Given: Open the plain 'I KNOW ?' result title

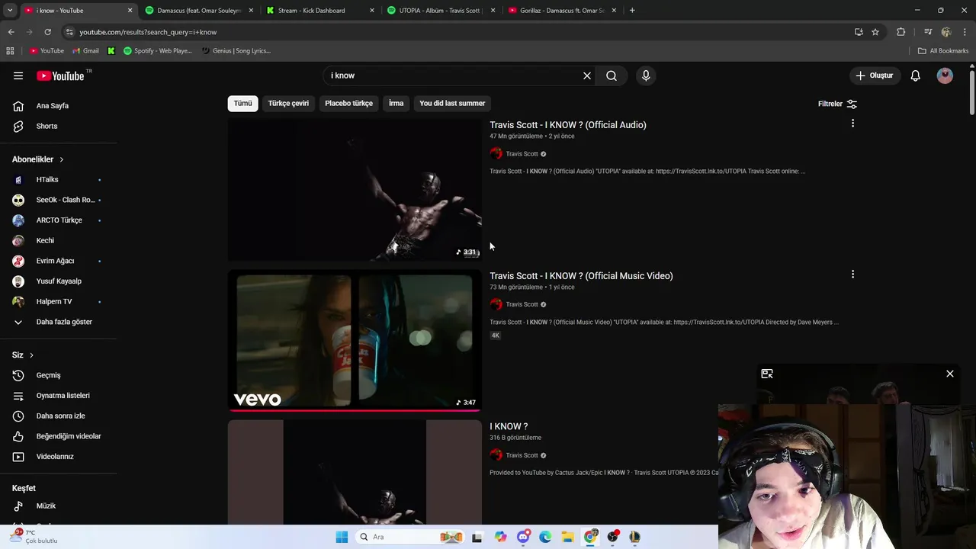Looking at the screenshot, I should click(x=509, y=426).
